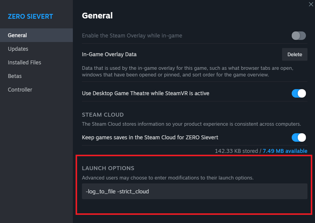Switch to the Updates tab
315x223 pixels.
click(18, 49)
